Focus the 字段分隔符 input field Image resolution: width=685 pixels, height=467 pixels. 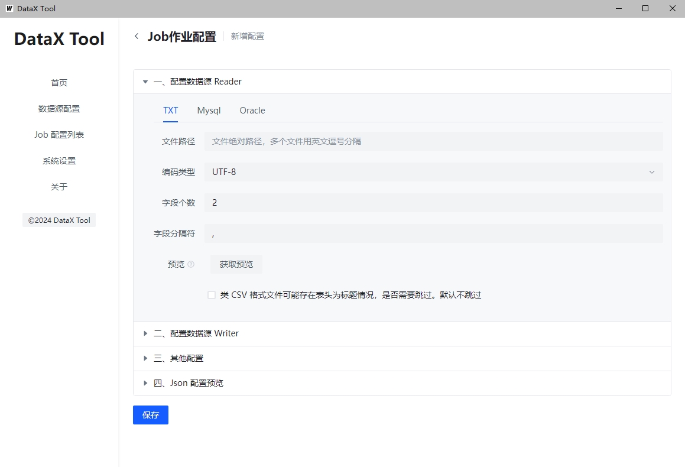[433, 234]
